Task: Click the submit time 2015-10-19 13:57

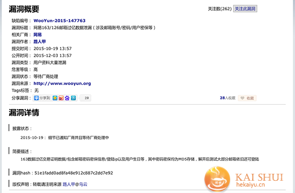Action: coord(53,49)
